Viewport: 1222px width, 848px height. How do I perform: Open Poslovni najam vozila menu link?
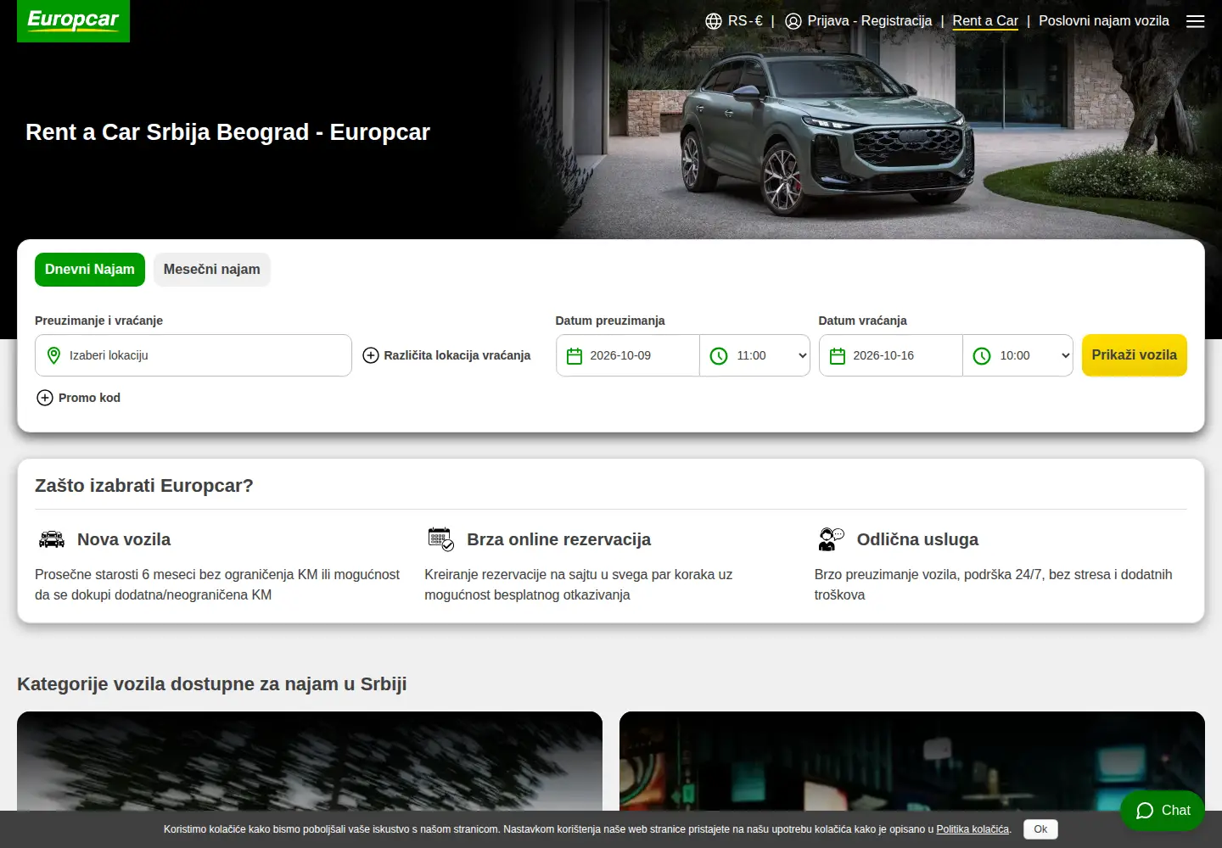1104,21
